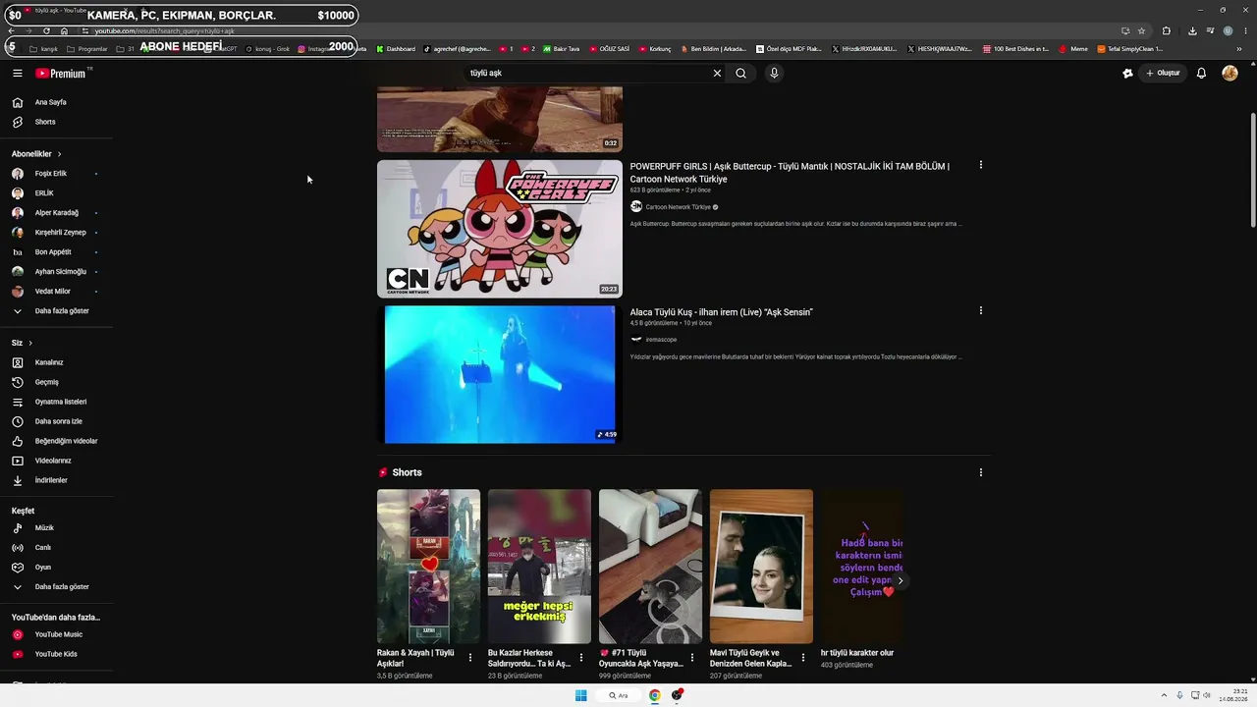Viewport: 1257px width, 707px height.
Task: Open Dashboard bookmark
Action: 396,49
